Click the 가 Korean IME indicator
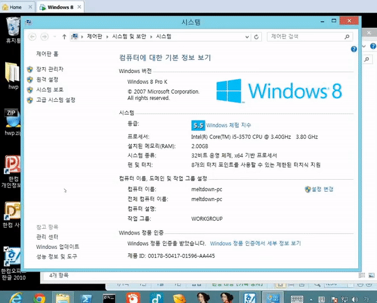 click(367, 299)
